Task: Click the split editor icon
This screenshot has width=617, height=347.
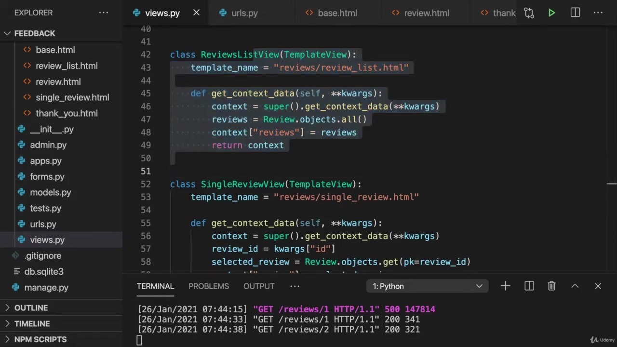Action: click(x=575, y=13)
